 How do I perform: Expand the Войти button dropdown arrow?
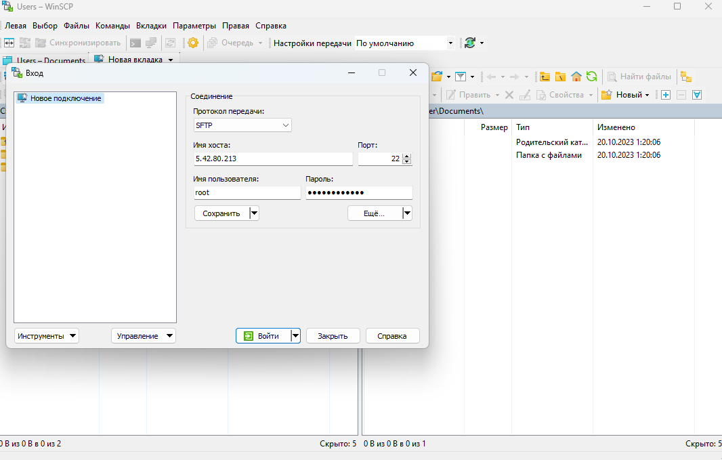point(295,336)
